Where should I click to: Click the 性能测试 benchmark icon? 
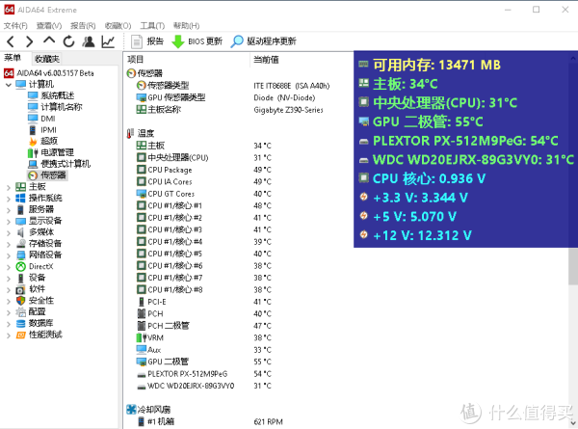point(20,335)
